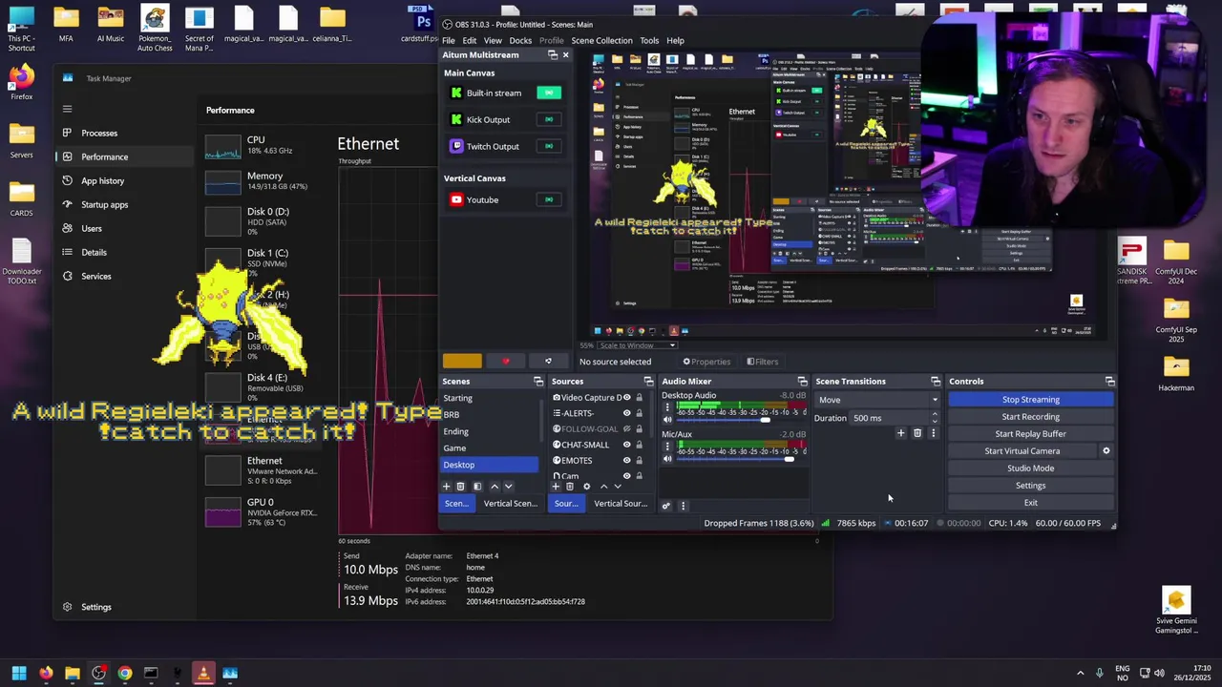Open the File menu in OBS

click(x=448, y=41)
